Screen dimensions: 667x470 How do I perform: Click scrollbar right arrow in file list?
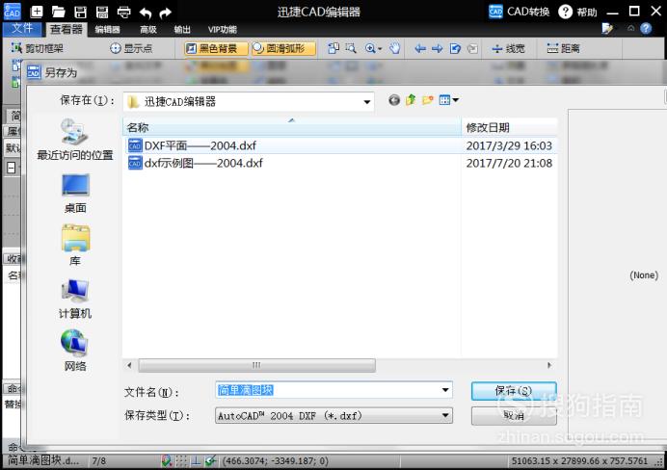point(549,365)
